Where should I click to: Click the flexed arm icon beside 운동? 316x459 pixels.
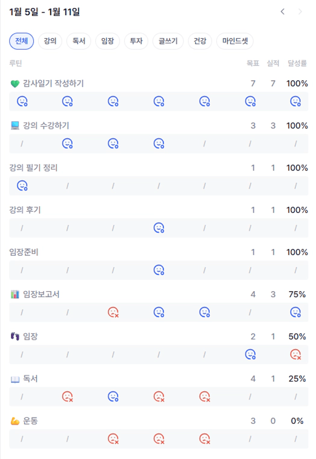pos(15,421)
